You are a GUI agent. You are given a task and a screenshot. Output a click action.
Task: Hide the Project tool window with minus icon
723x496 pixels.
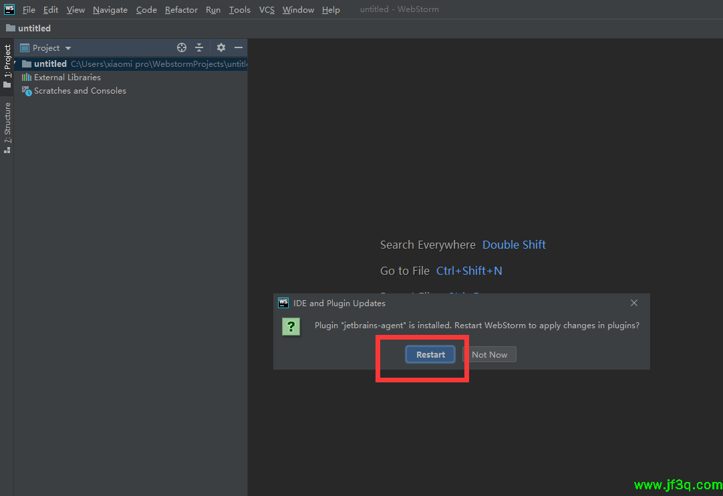pos(239,47)
